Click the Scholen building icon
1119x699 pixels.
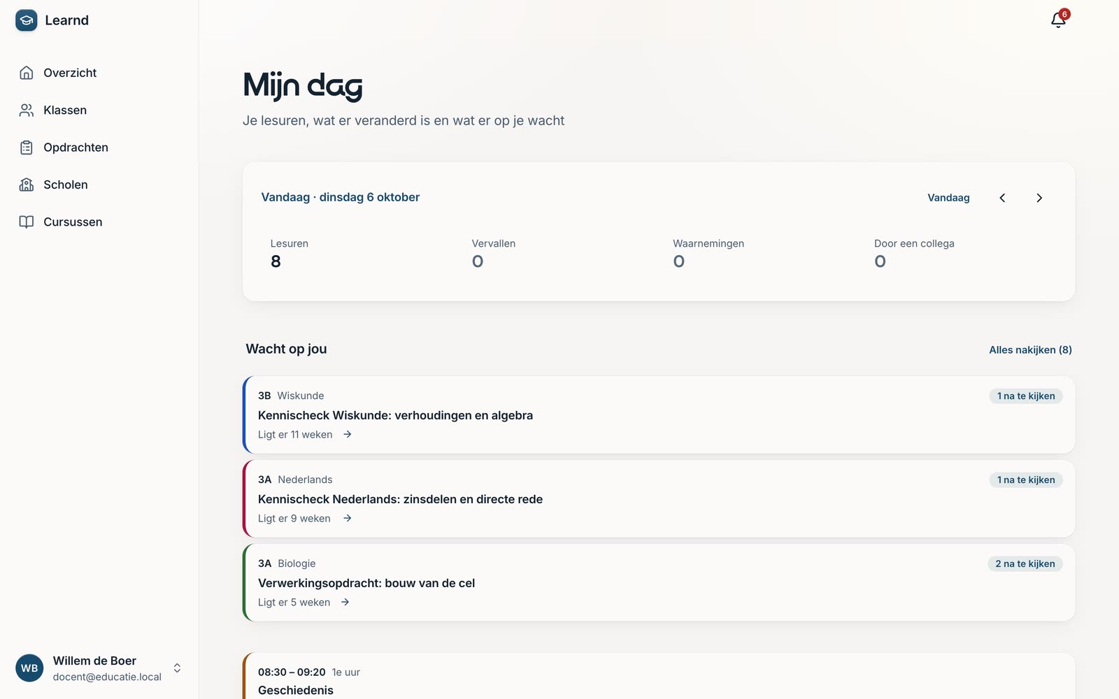point(27,185)
